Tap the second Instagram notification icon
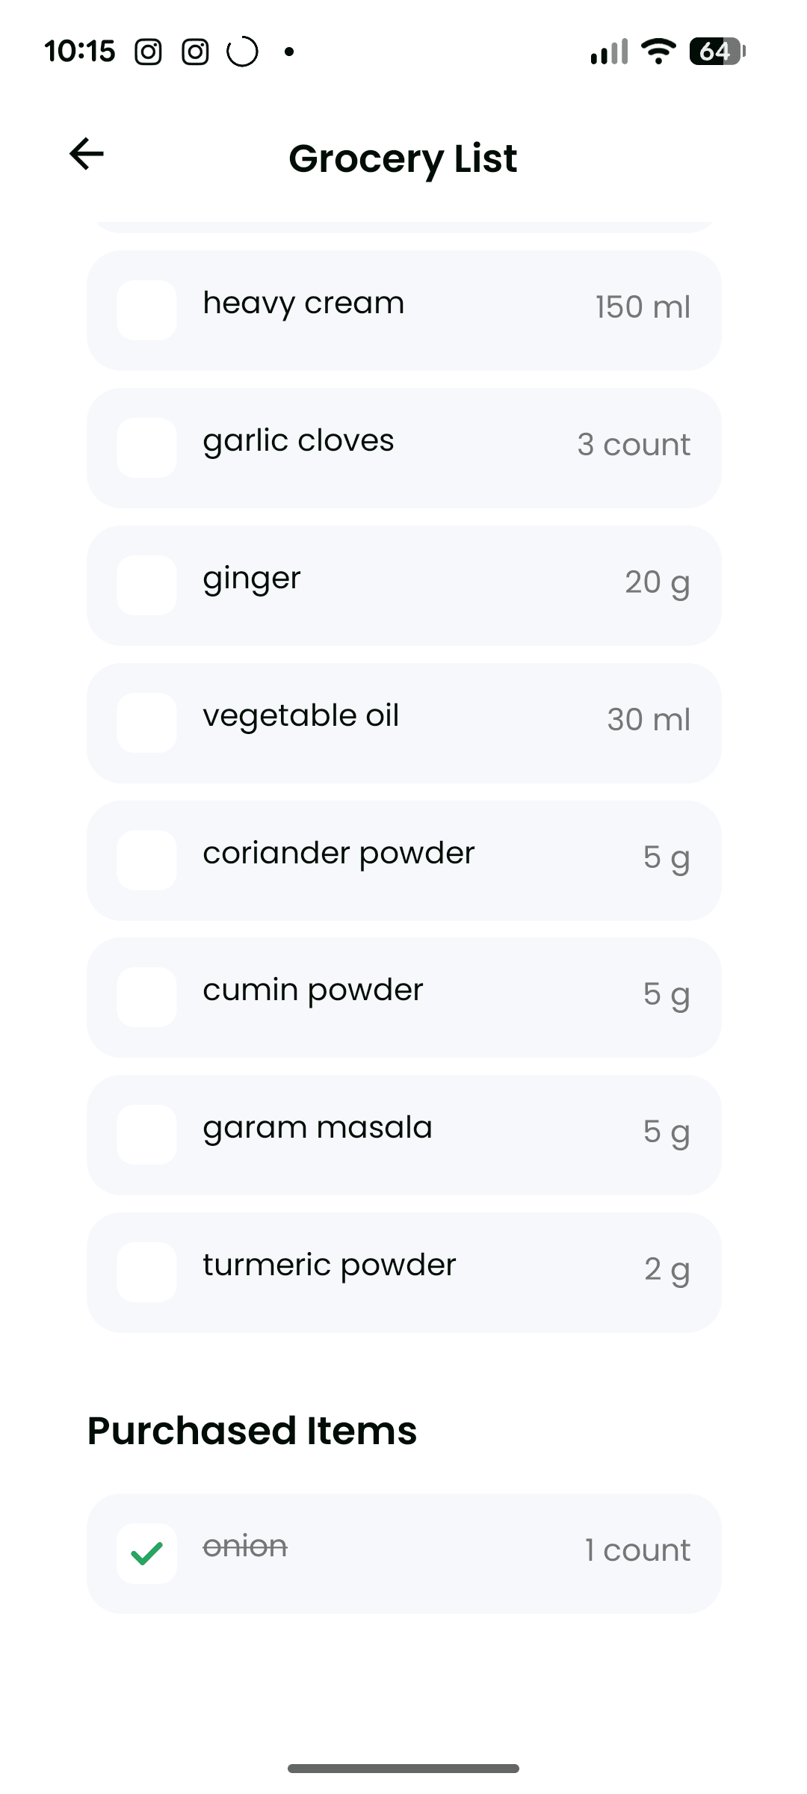The image size is (807, 1794). pyautogui.click(x=195, y=52)
